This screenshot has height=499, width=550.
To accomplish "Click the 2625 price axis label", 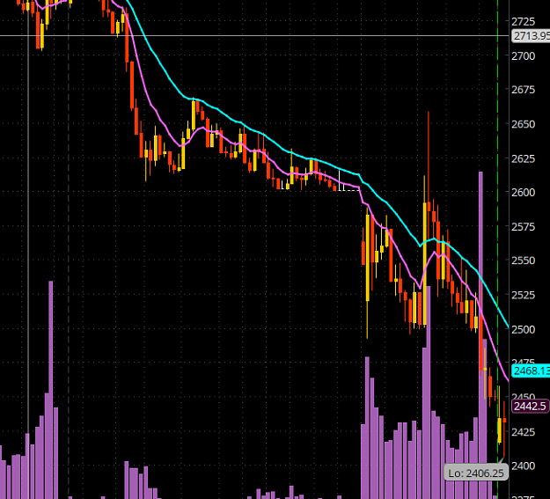I will tap(523, 158).
